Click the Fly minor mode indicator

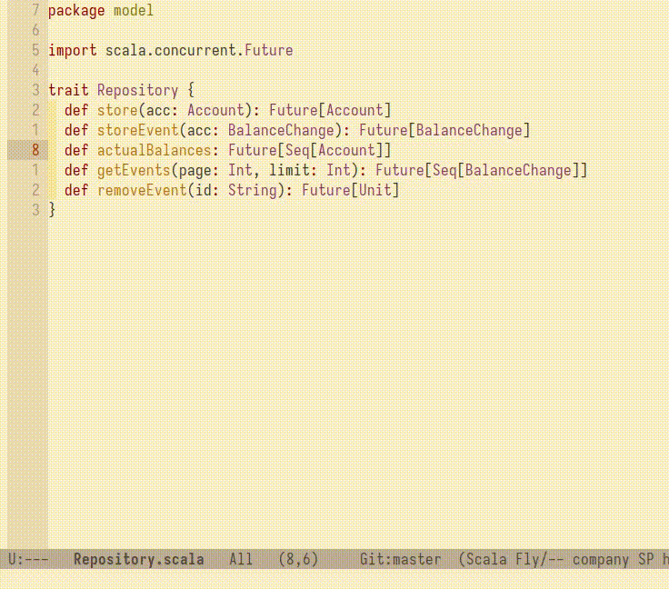(526, 560)
